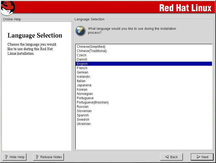Proceed with the Next button
Image resolution: width=216 pixels, height=163 pixels.
click(202, 157)
